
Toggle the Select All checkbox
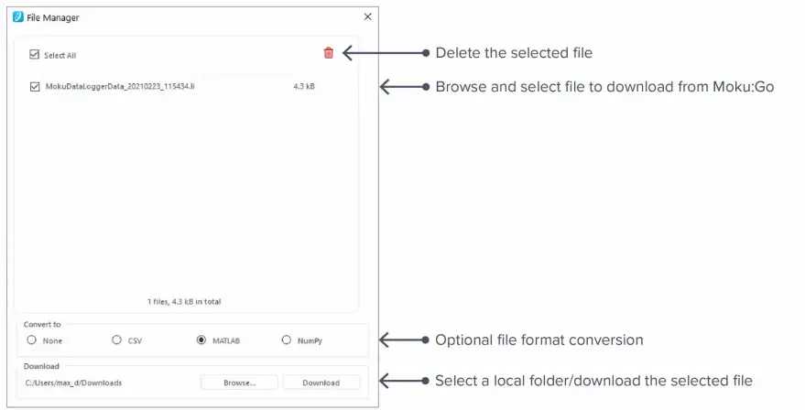pos(35,55)
